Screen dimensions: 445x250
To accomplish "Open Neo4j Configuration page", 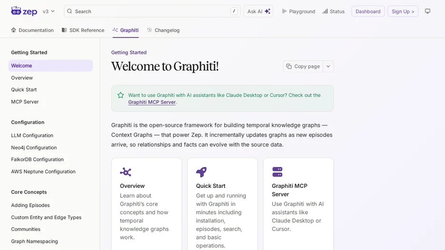I will 50,148.
